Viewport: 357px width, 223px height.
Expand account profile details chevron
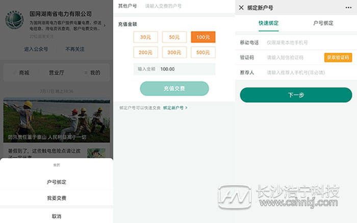pos(105,24)
